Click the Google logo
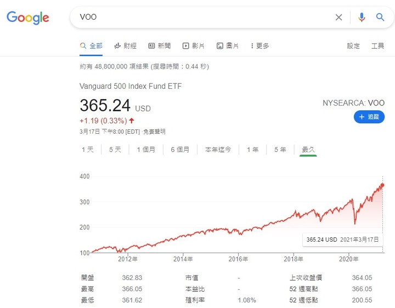 pyautogui.click(x=28, y=18)
